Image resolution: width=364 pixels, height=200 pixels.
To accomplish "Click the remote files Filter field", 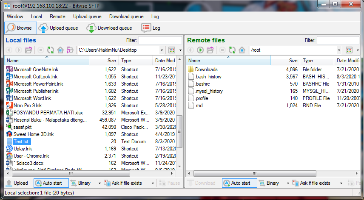I will (338, 40).
